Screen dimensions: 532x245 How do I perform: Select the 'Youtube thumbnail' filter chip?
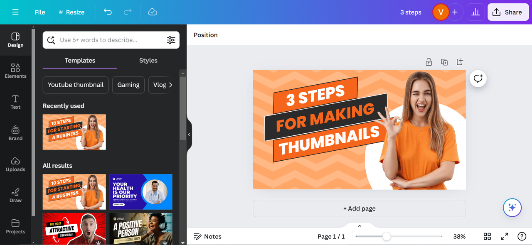pos(76,85)
